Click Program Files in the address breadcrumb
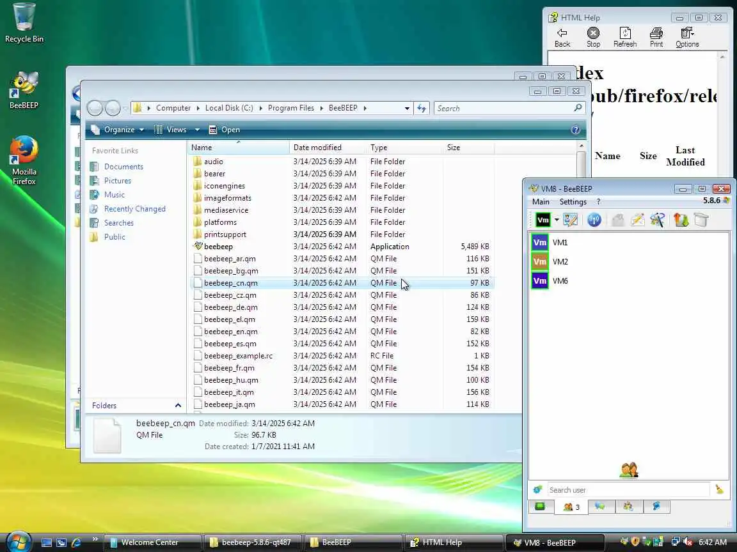737x552 pixels. click(x=291, y=108)
